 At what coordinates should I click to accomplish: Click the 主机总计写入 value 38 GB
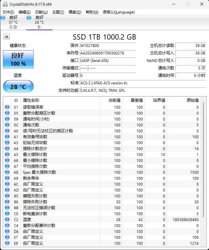191,53
